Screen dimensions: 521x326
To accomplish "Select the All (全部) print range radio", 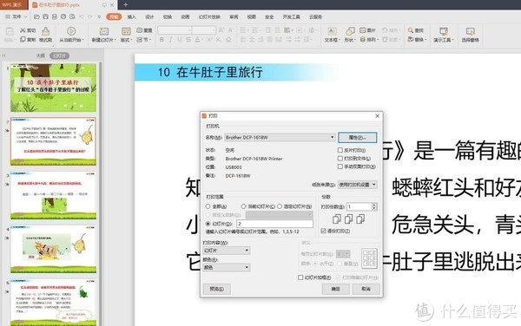I will click(x=208, y=206).
